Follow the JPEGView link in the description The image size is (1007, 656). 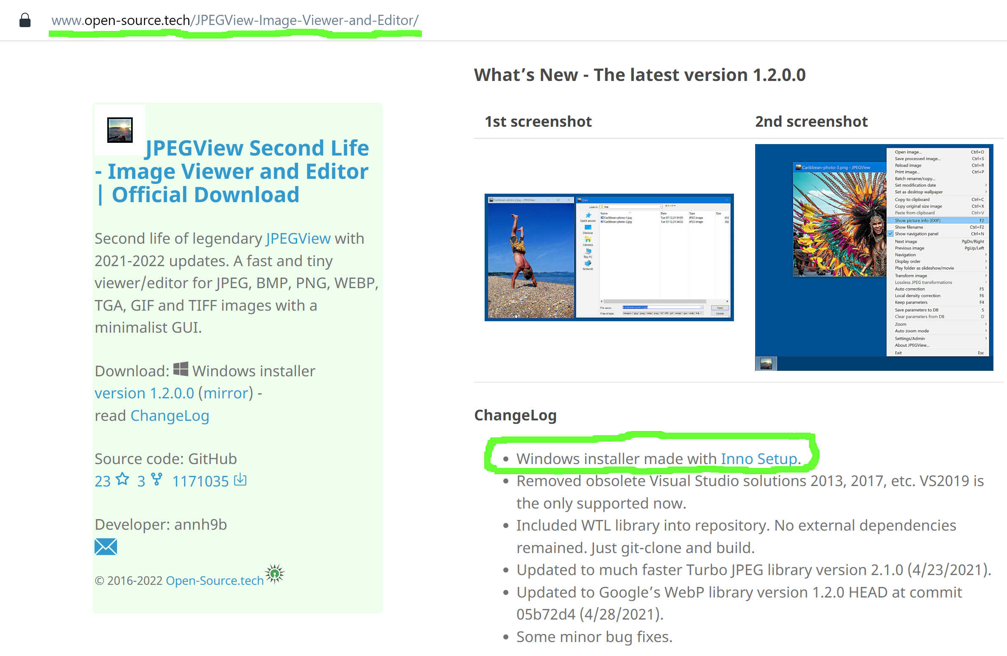pos(298,239)
